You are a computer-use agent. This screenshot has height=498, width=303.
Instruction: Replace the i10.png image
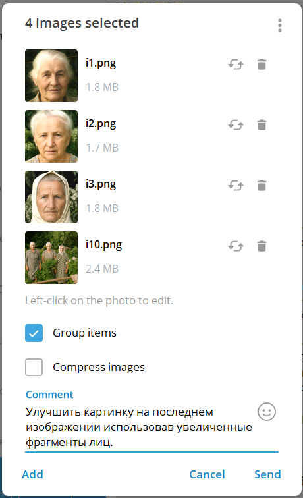coord(236,246)
